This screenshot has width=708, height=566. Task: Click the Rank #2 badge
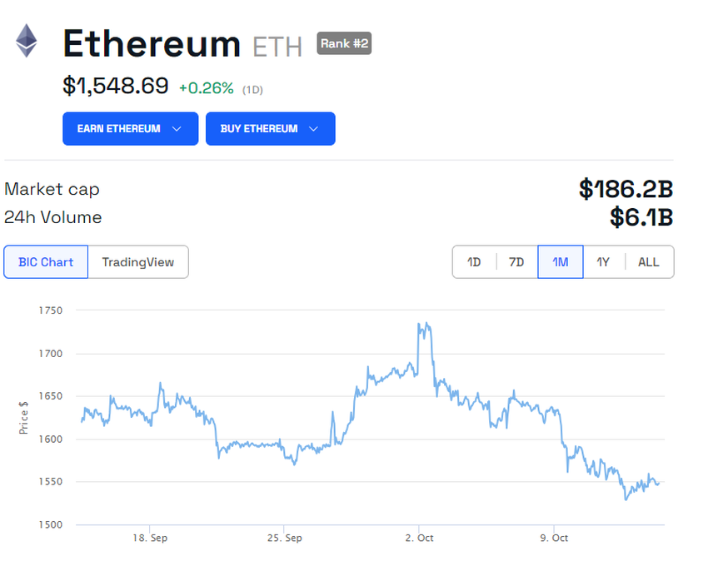344,43
